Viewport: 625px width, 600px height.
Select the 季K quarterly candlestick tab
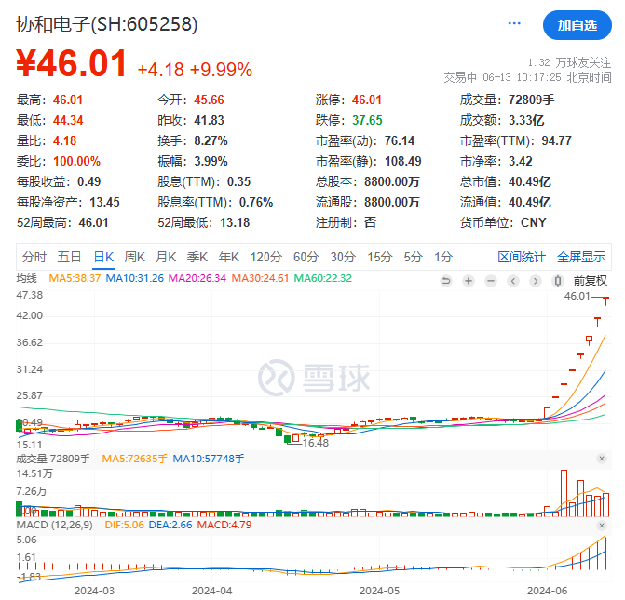197,257
